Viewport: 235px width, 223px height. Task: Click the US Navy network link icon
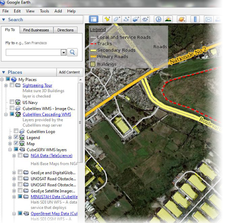pyautogui.click(x=18, y=102)
